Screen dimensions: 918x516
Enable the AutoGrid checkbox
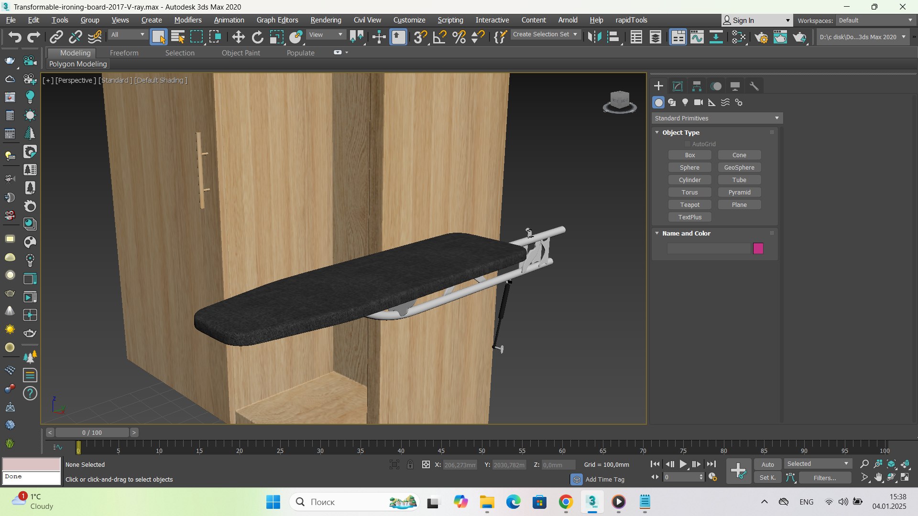[x=688, y=144]
